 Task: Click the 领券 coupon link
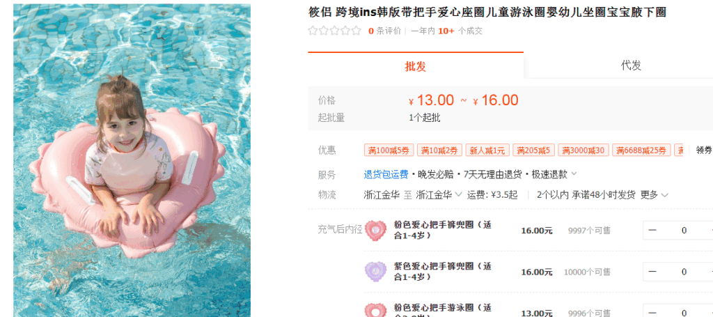click(x=704, y=150)
